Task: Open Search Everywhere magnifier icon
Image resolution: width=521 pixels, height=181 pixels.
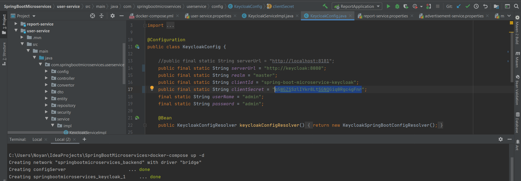Action: [516, 6]
